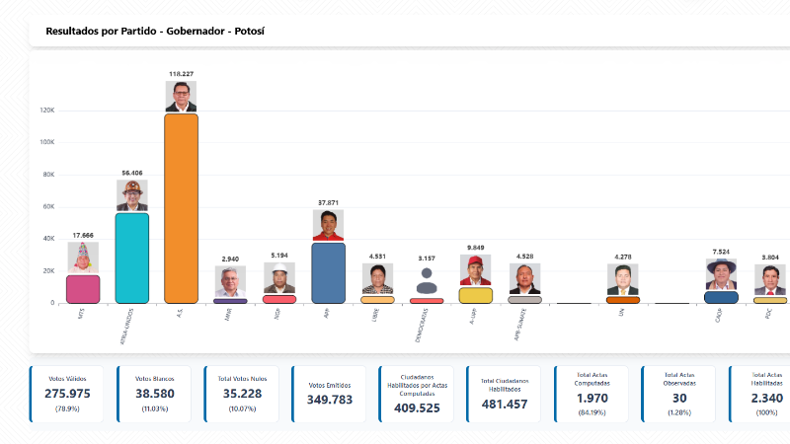790x444 pixels.
Task: Select the generic silhouette icon for DEMÓCRATAS
Action: tap(426, 280)
